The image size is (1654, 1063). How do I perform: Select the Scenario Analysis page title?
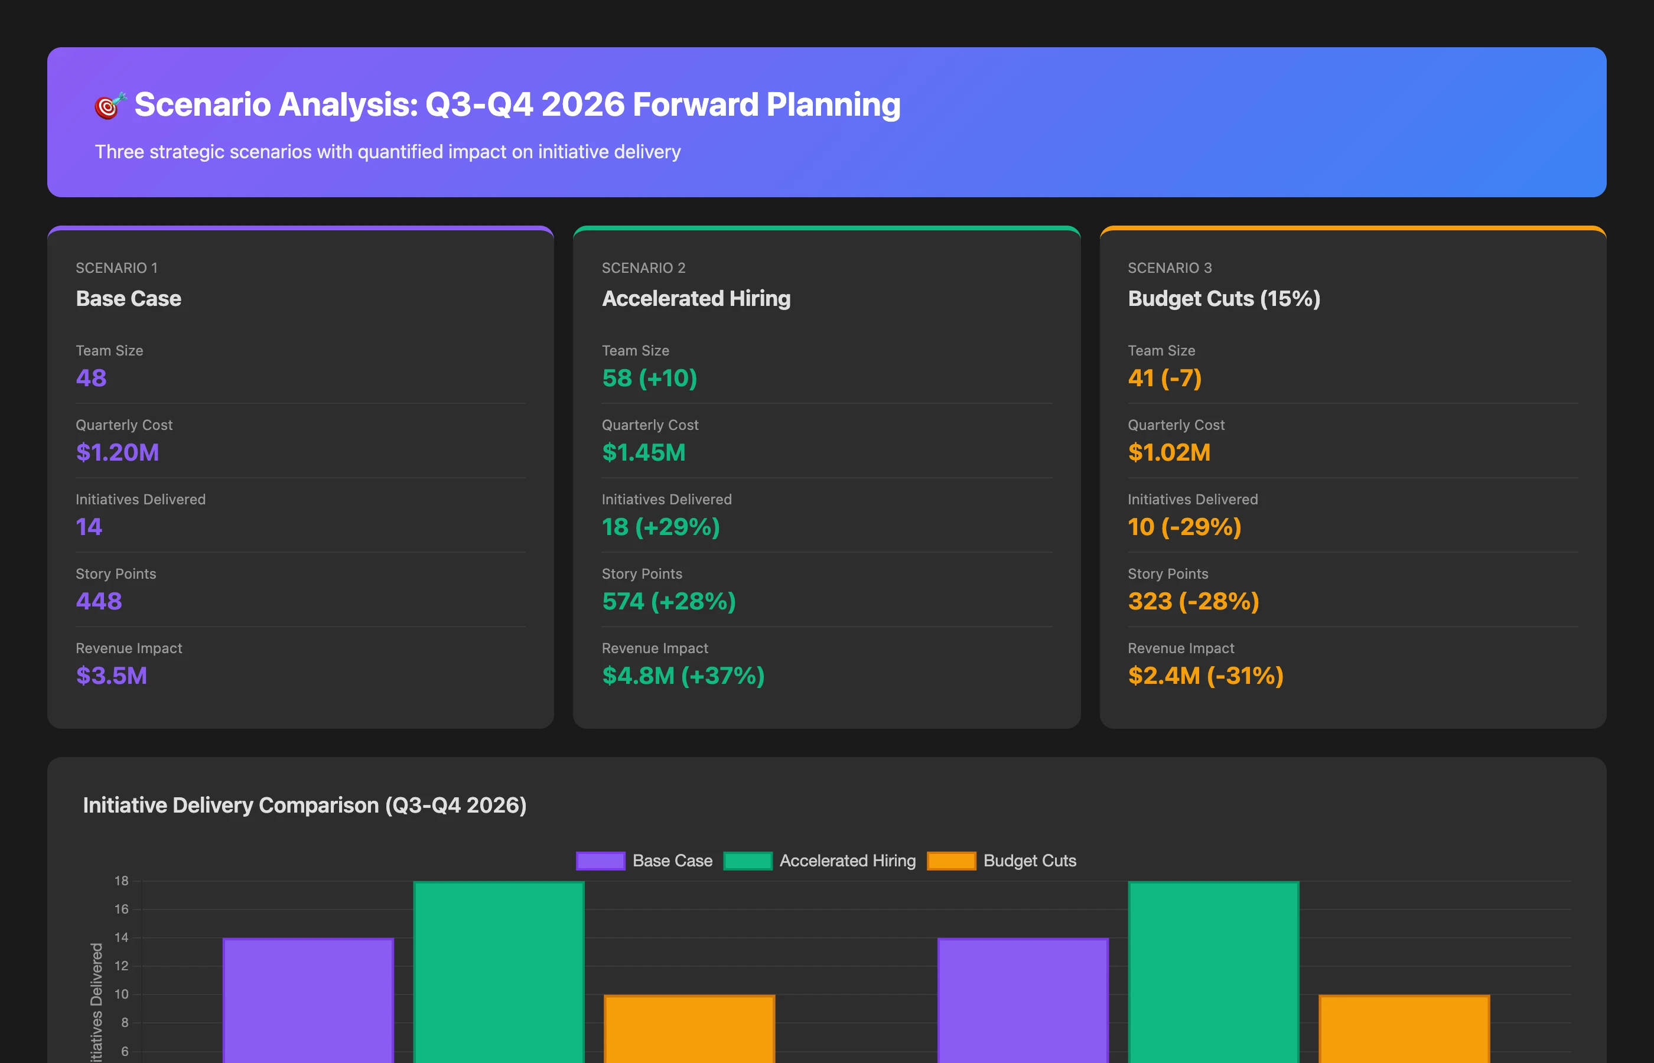click(517, 105)
